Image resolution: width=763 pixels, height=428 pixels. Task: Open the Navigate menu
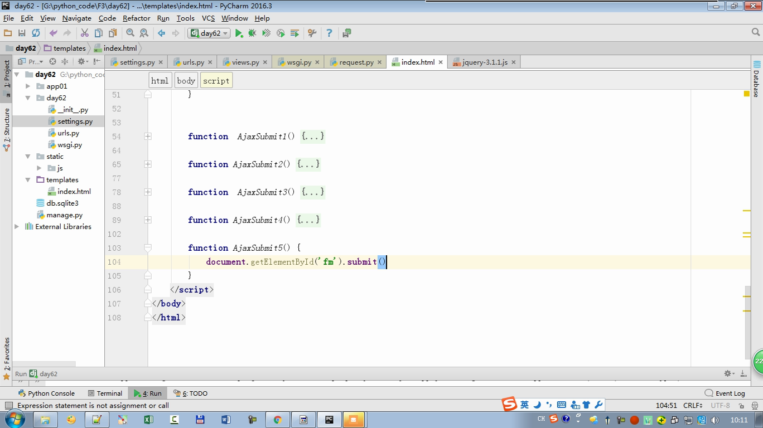coord(77,18)
